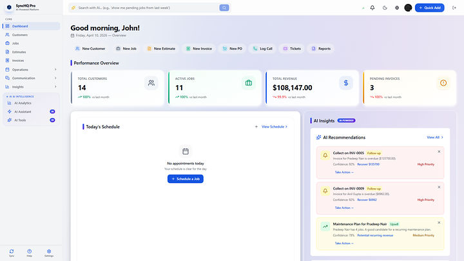Click the AI Recommendations sparkle icon
The width and height of the screenshot is (464, 261).
pyautogui.click(x=319, y=137)
